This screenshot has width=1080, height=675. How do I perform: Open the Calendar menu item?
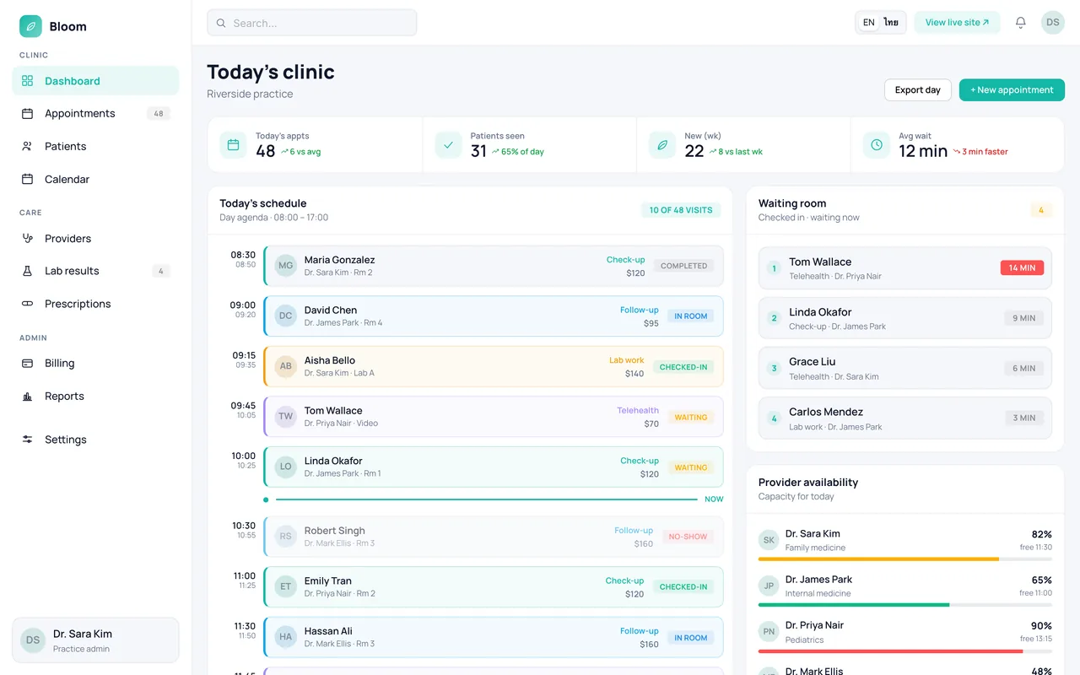(x=95, y=179)
